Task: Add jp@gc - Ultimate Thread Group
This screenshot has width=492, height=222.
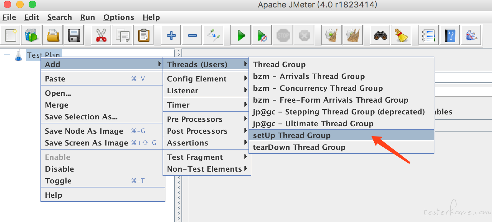Action: (x=341, y=123)
